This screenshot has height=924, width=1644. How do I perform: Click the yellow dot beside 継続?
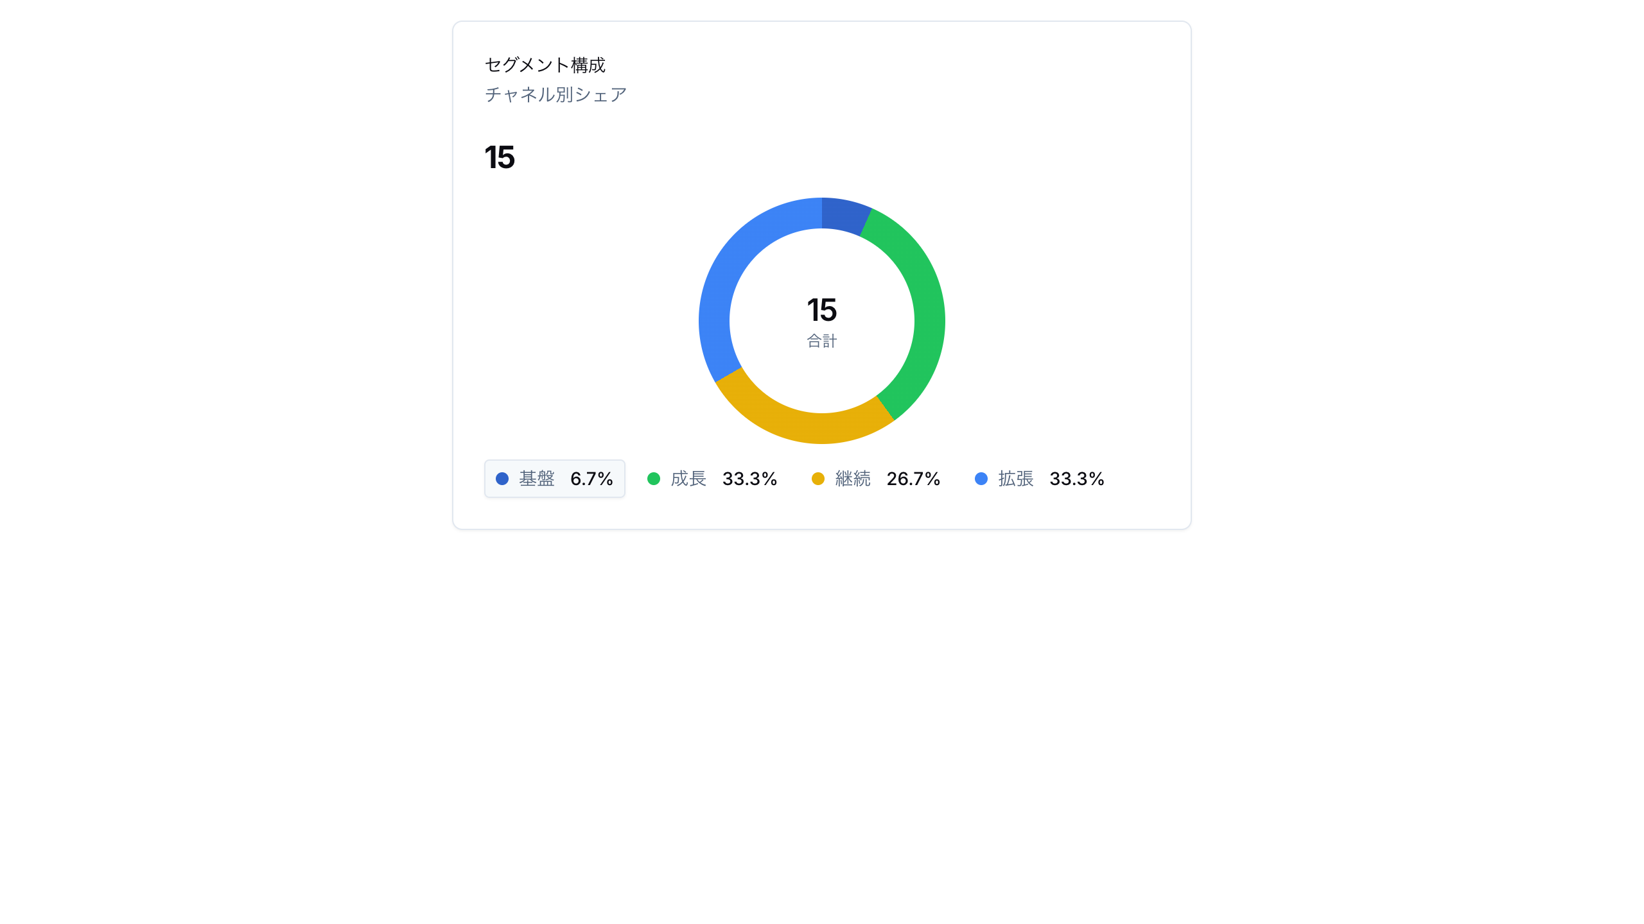tap(818, 479)
